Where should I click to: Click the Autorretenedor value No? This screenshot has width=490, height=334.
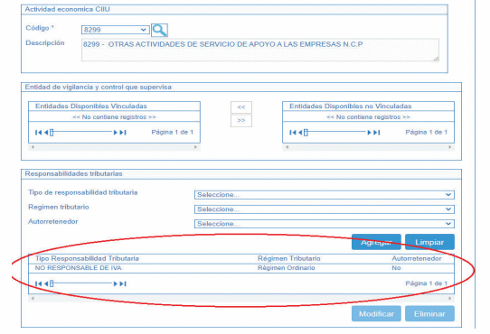tap(396, 268)
